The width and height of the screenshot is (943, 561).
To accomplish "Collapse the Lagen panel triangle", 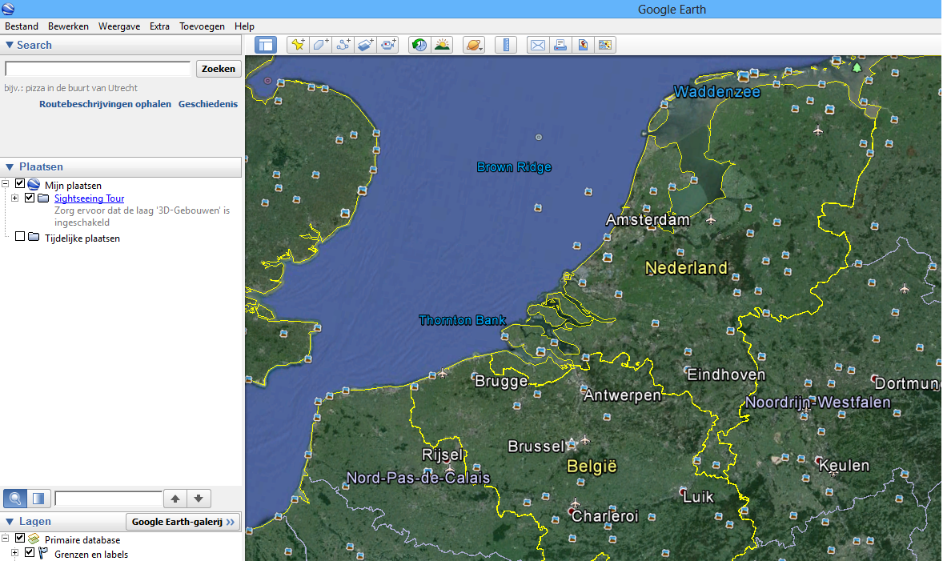I will click(10, 522).
